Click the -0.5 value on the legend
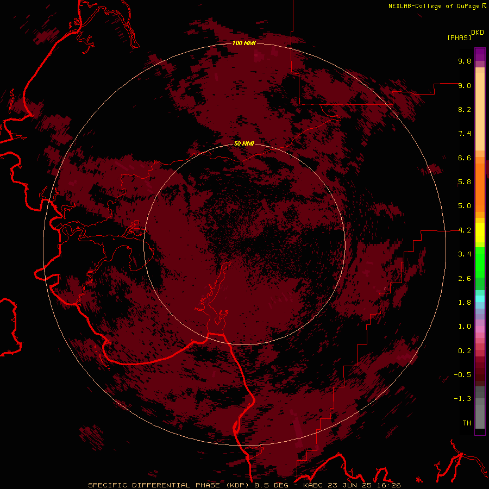This screenshot has height=489, width=489. (462, 375)
